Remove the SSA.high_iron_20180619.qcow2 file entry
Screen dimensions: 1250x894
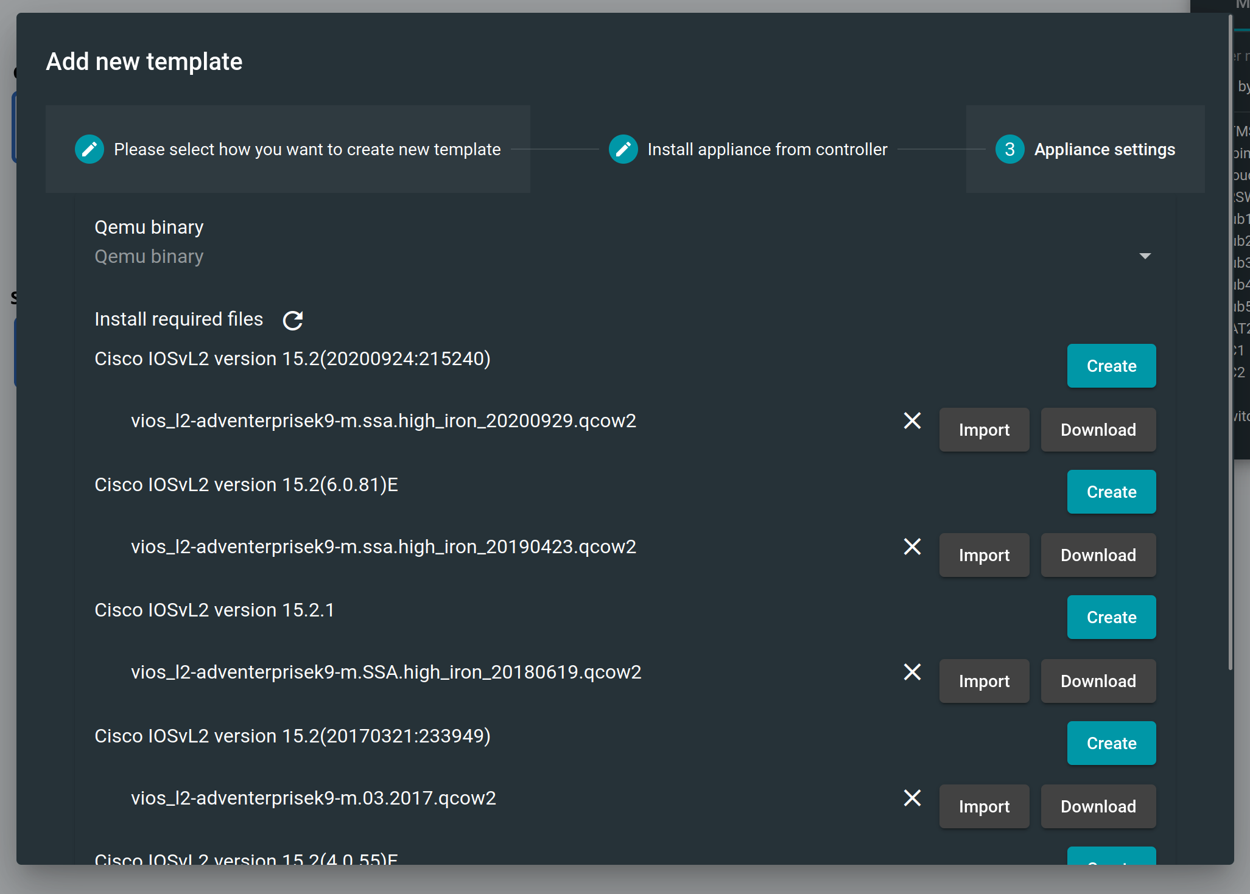[x=911, y=672]
